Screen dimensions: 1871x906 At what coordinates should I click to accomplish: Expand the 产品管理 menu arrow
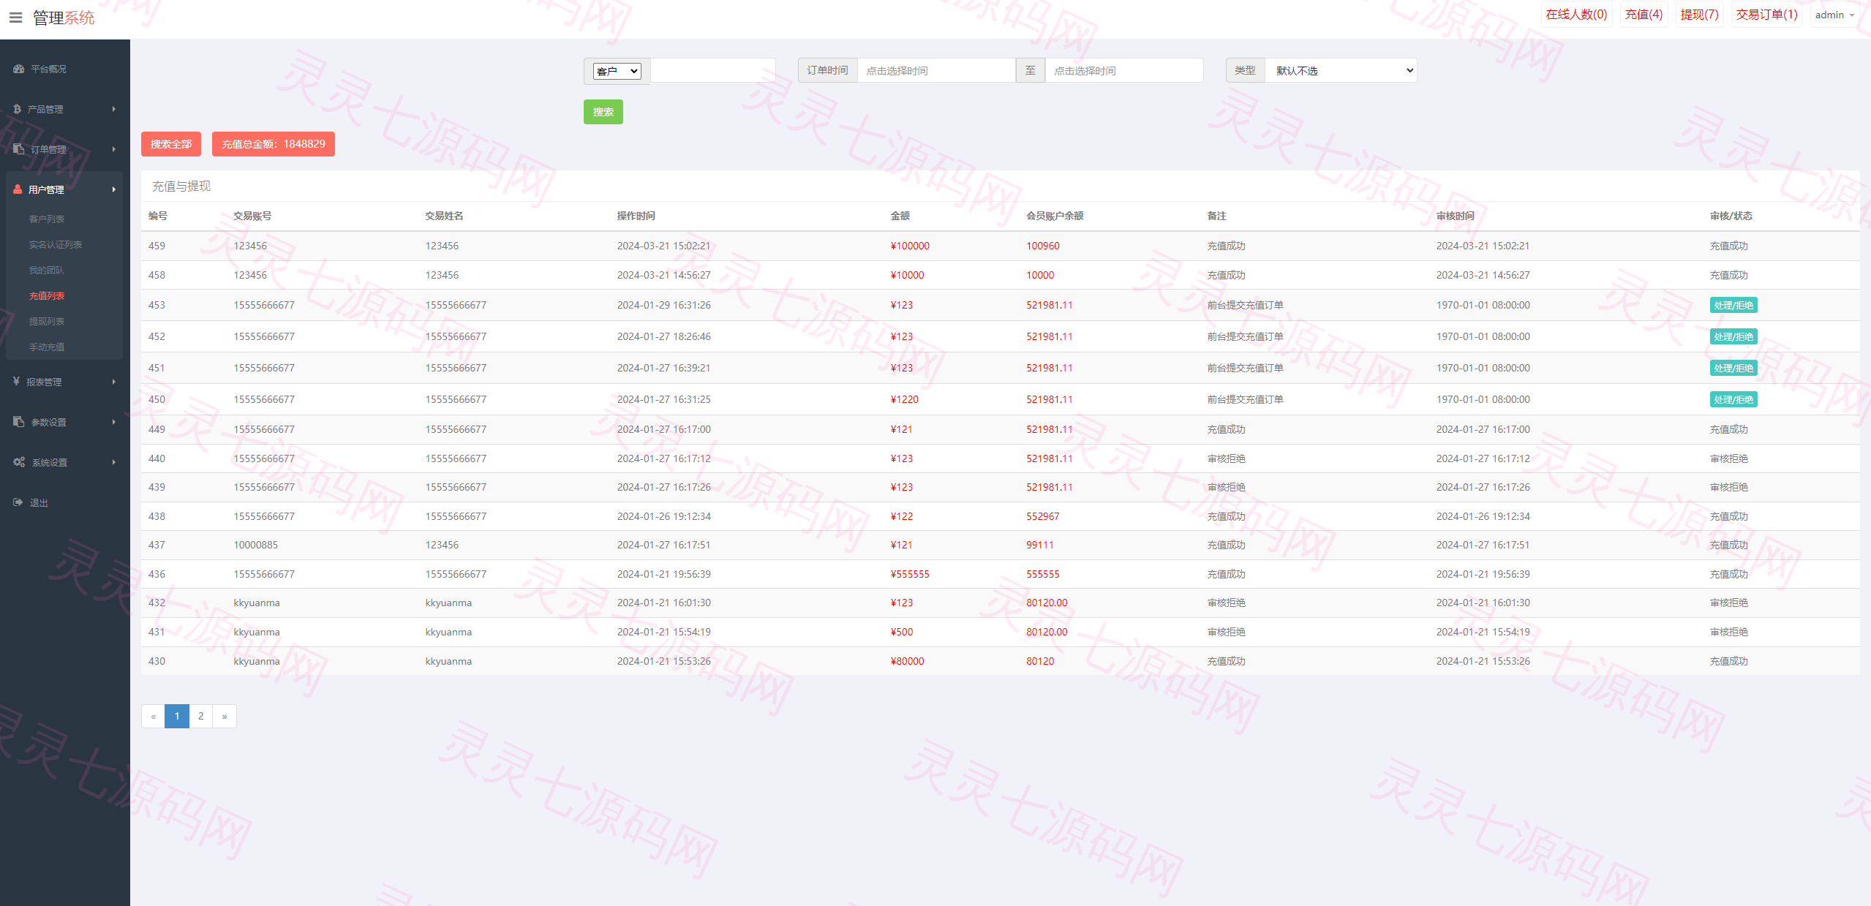point(114,109)
